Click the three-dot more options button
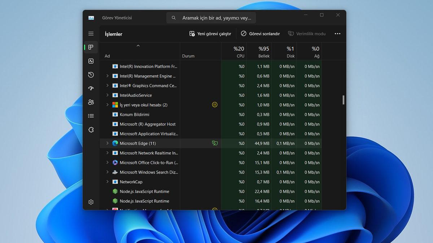433x243 pixels. click(x=337, y=33)
